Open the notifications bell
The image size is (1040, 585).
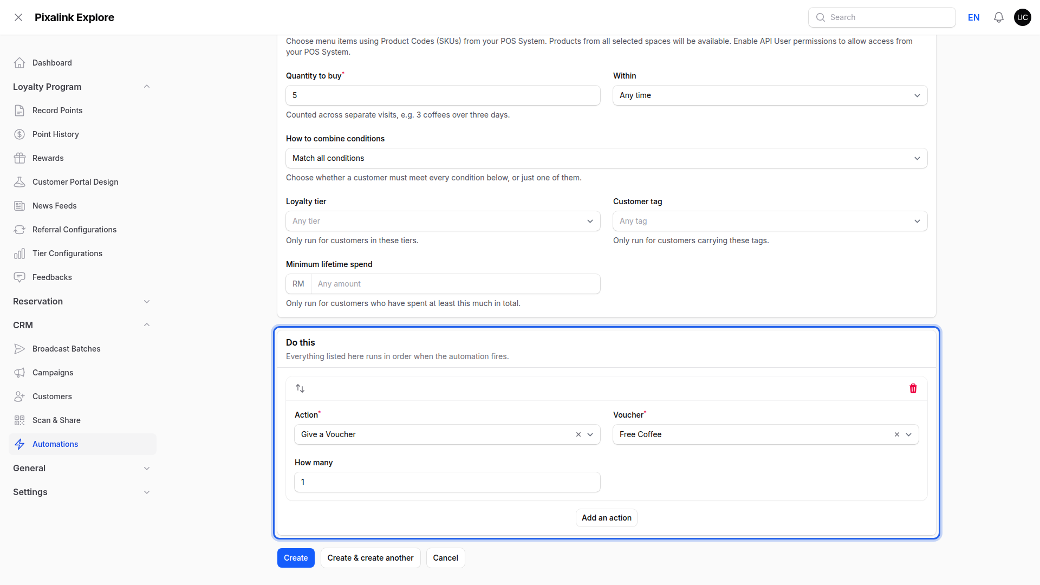999,17
